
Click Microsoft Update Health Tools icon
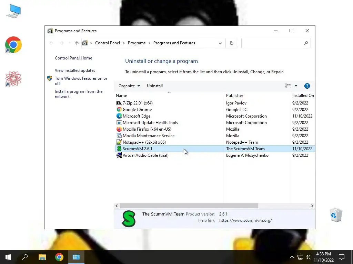click(119, 122)
